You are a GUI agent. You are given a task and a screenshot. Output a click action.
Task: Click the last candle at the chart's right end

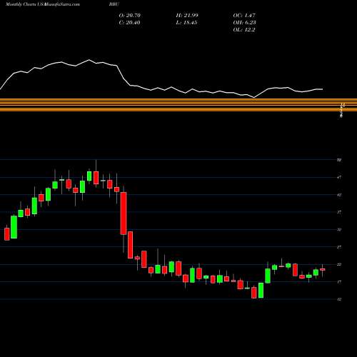[323, 269]
